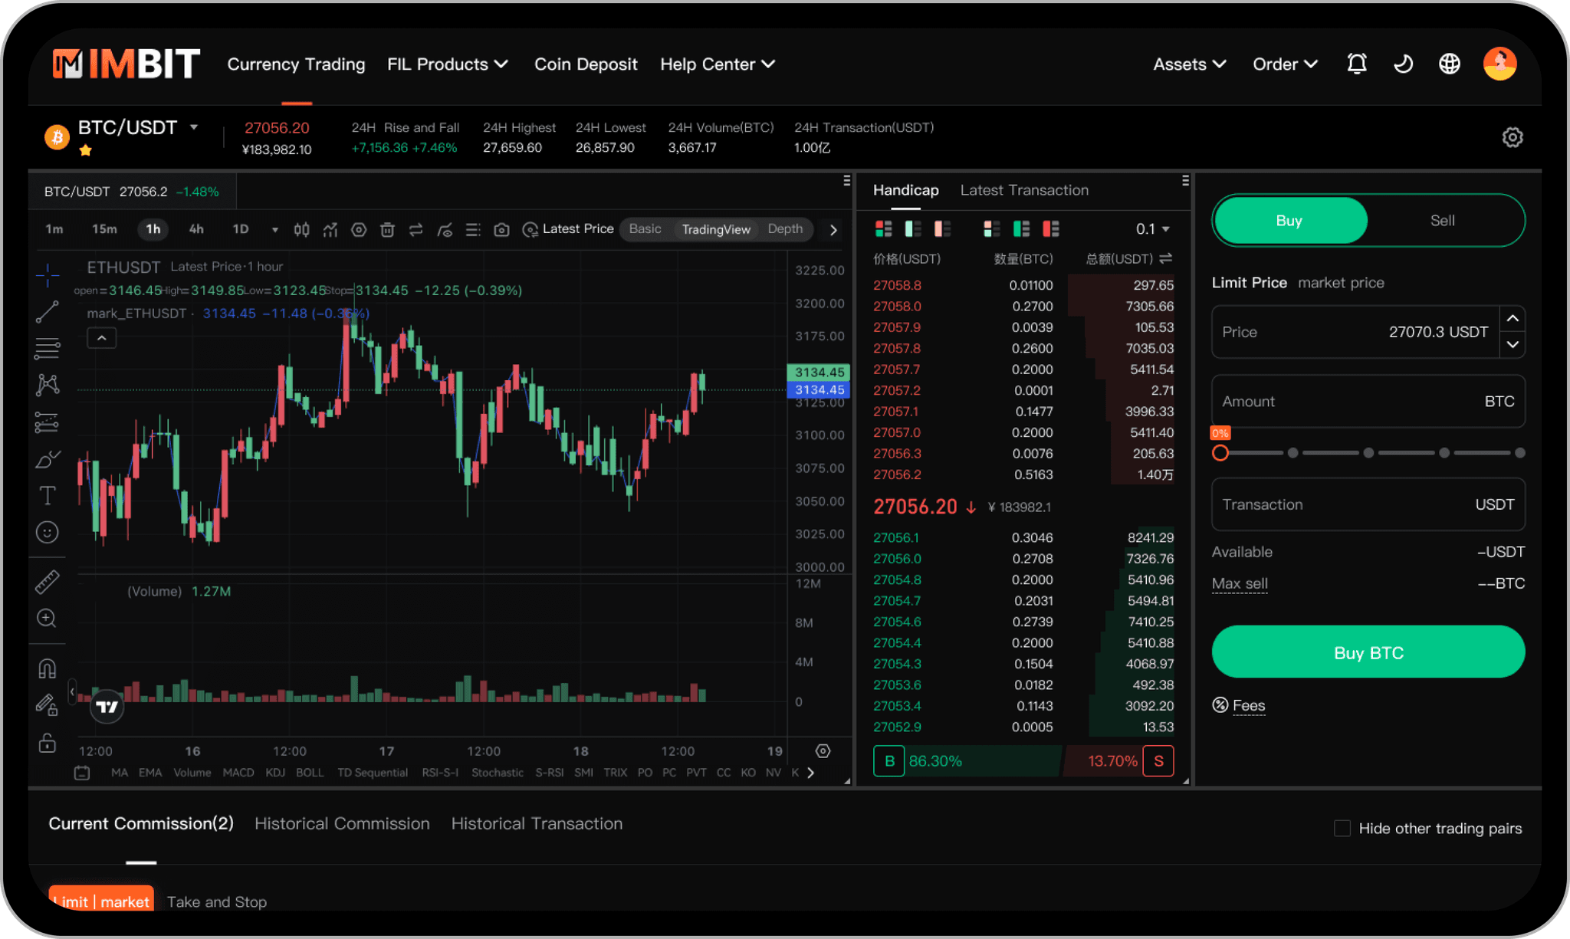
Task: Set amount slider to 100% dot
Action: click(x=1519, y=453)
